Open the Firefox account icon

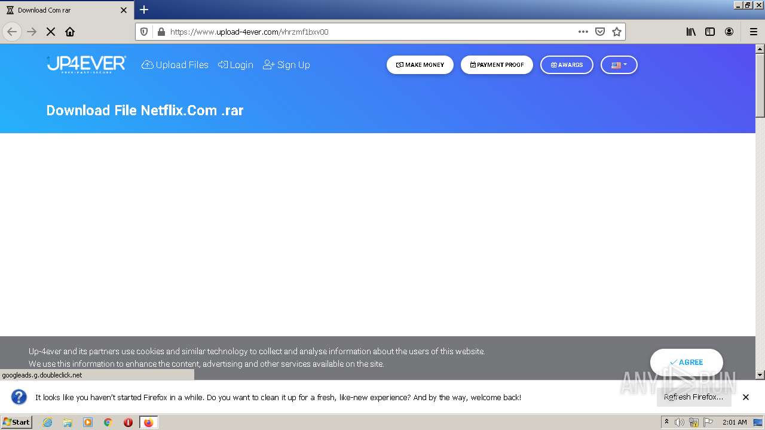(729, 32)
